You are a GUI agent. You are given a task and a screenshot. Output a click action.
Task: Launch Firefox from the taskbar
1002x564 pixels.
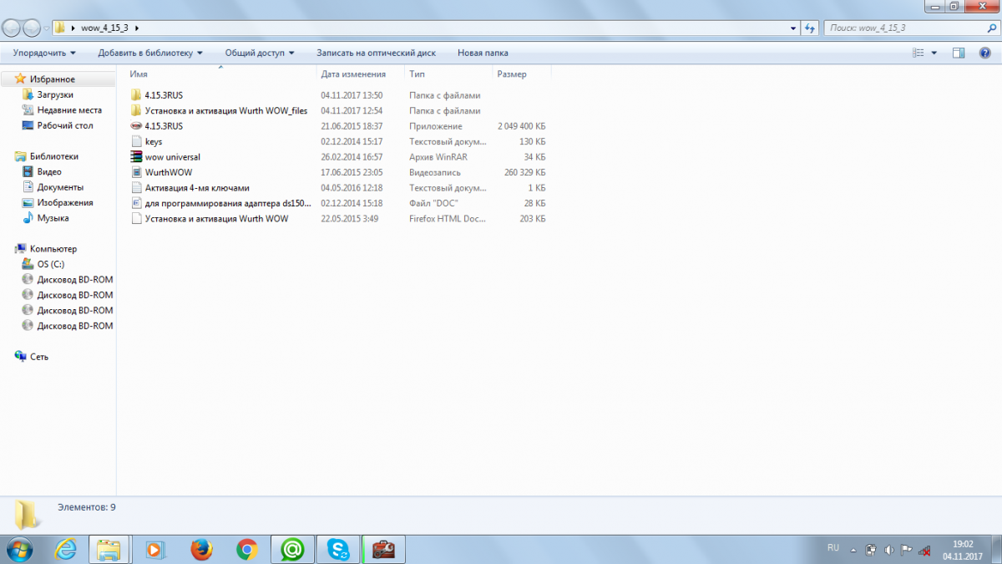coord(201,549)
